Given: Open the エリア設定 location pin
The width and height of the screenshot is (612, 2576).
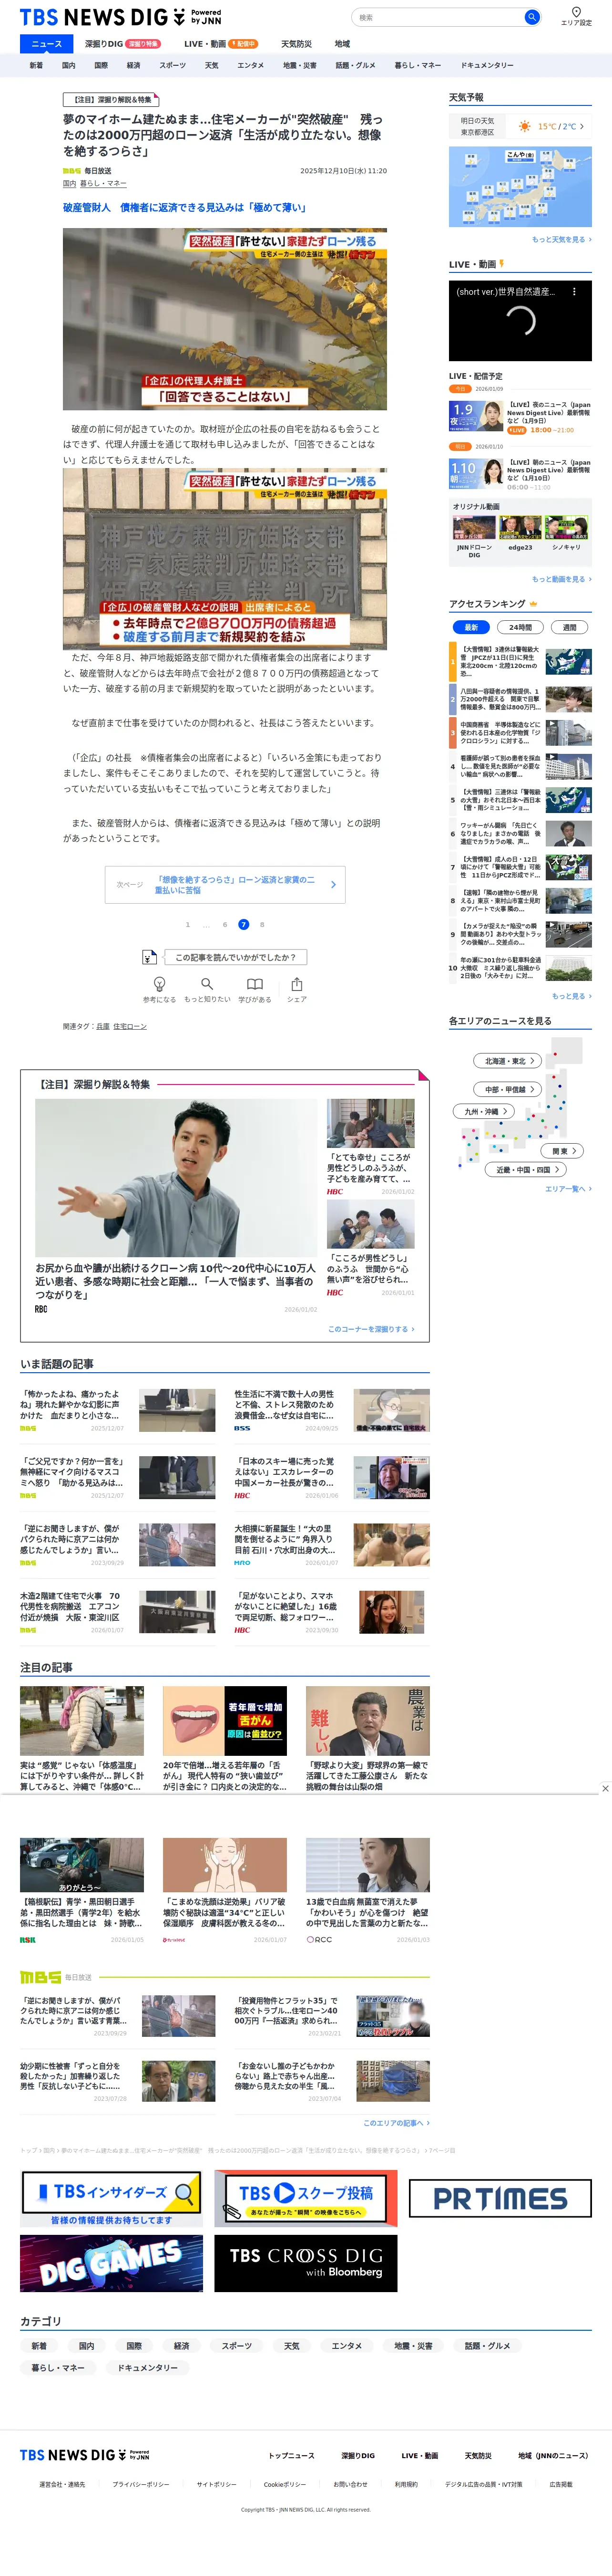Looking at the screenshot, I should 576,16.
